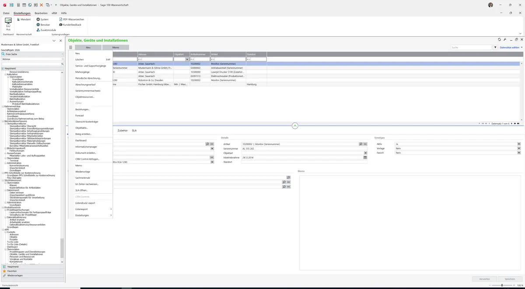Open Kundenfeedback in the ribbon
The height and width of the screenshot is (289, 525).
pos(70,25)
